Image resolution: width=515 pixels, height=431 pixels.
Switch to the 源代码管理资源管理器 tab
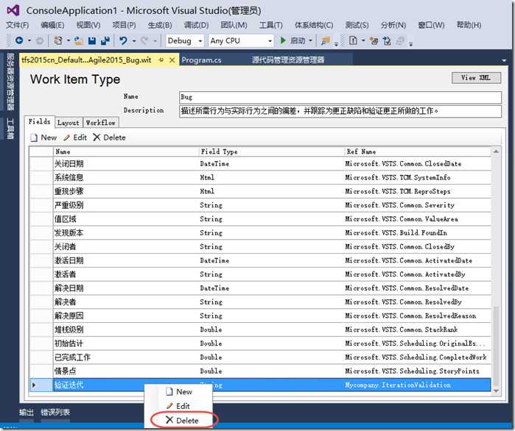[x=288, y=60]
